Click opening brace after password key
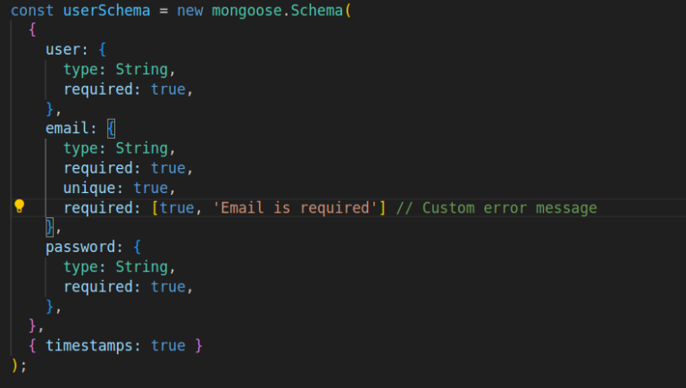686x388 pixels. [x=138, y=247]
